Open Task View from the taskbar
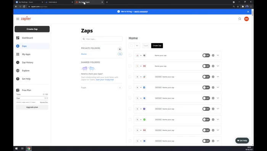267x151 pixels. point(22,148)
